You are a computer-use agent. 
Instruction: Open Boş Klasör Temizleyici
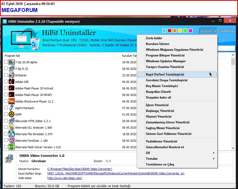pyautogui.click(x=177, y=86)
